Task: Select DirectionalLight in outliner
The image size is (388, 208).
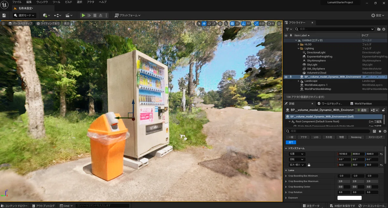Action: coord(316,52)
